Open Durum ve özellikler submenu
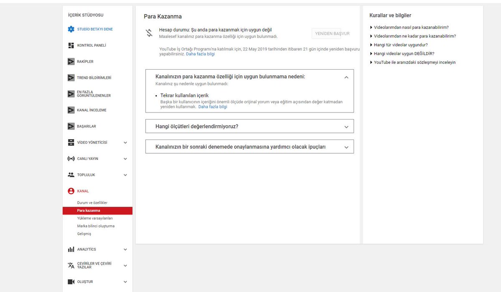Image resolution: width=501 pixels, height=292 pixels. coord(92,203)
